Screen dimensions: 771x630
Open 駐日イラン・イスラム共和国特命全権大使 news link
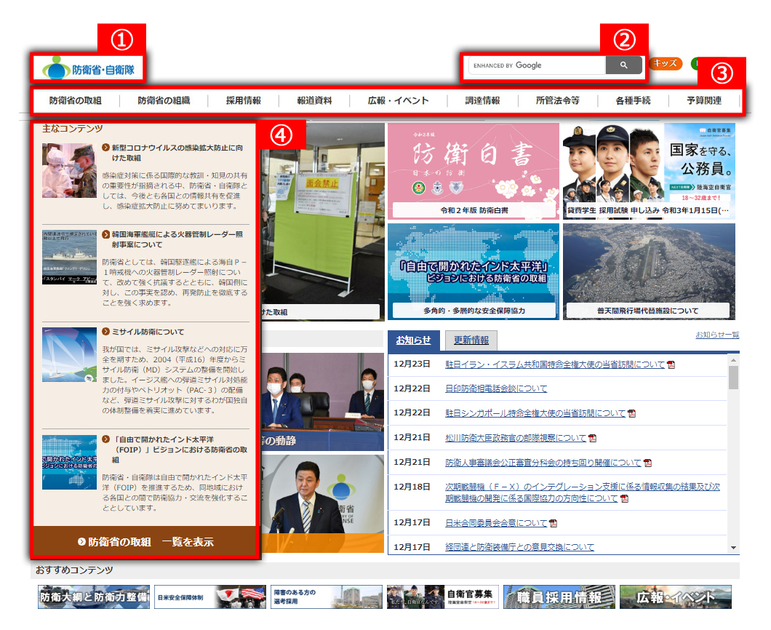[555, 364]
